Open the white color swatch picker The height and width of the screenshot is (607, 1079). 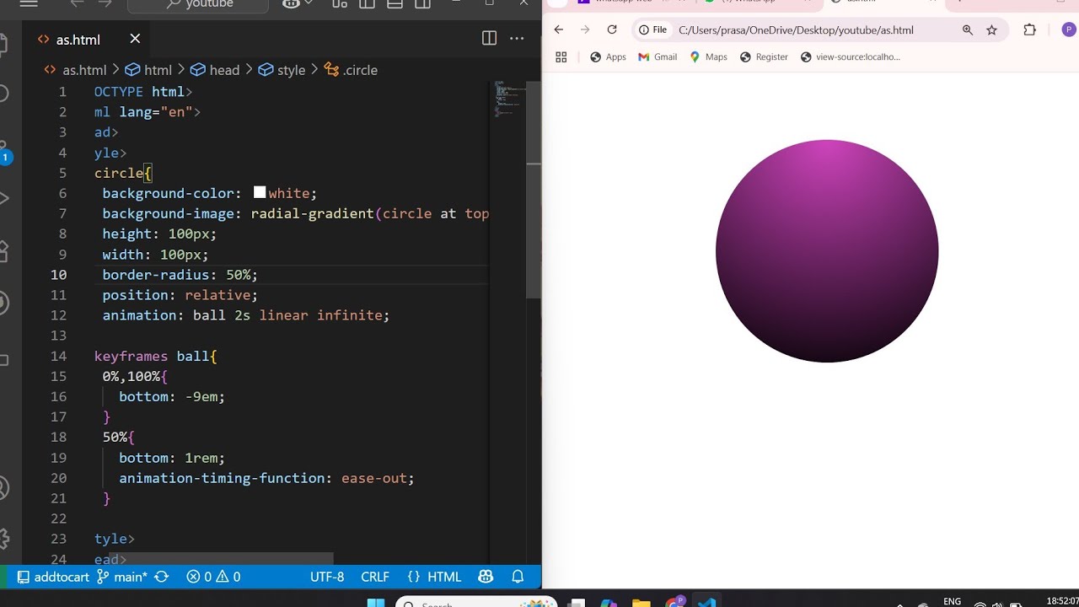260,193
